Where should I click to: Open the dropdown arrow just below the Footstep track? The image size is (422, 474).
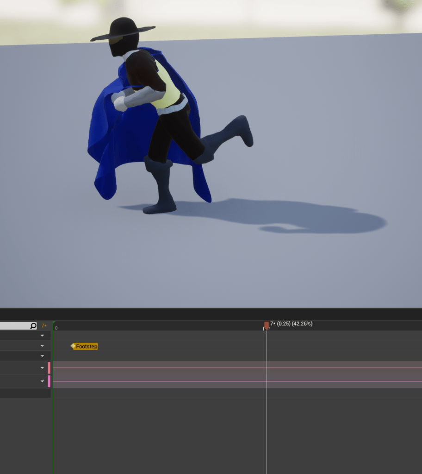coord(43,356)
